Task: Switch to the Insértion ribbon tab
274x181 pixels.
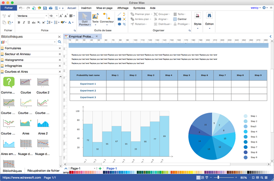Action: [x=86, y=8]
